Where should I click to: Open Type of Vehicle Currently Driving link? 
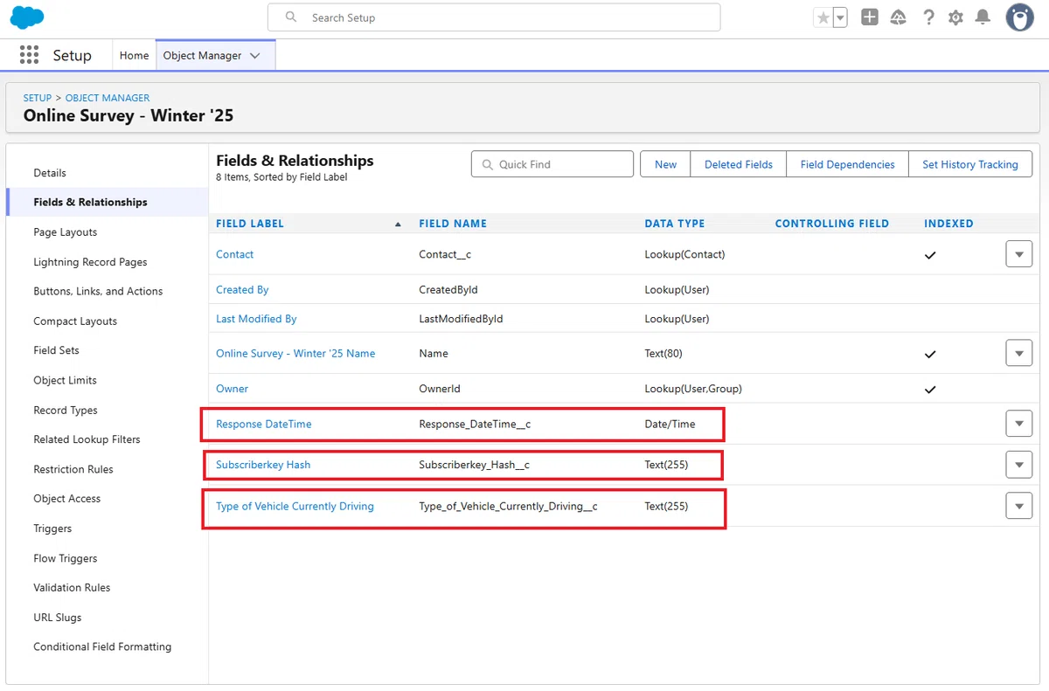pos(295,506)
